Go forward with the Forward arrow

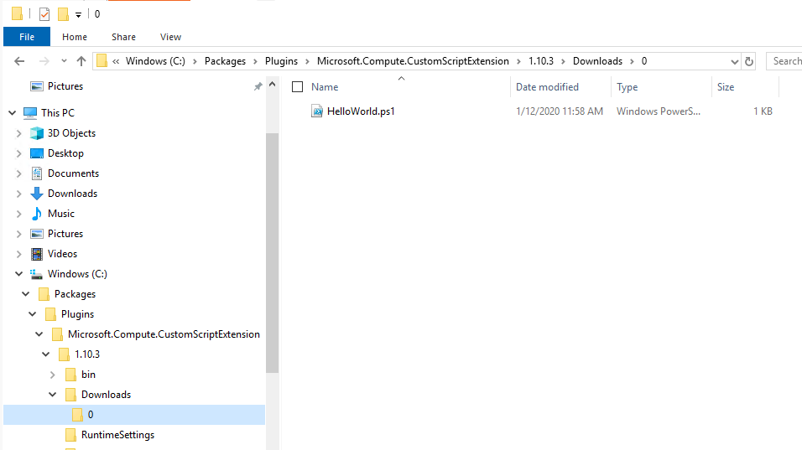tap(44, 61)
